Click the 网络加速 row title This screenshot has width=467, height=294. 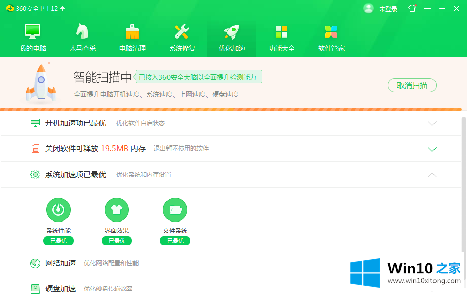point(60,263)
